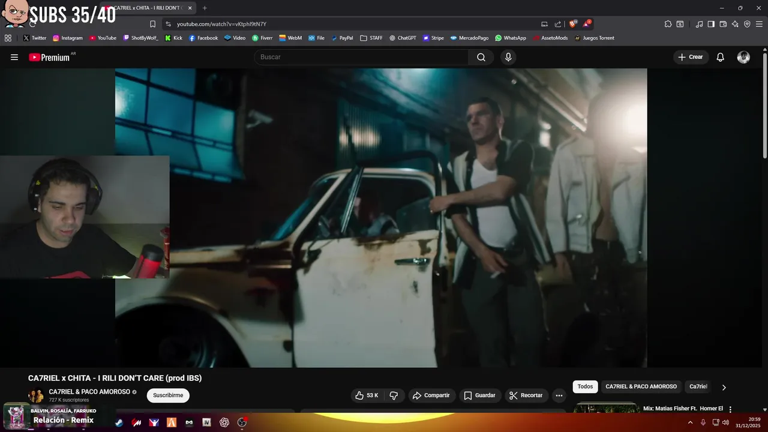Click the address bar URL youtube.com/watch

click(221, 24)
